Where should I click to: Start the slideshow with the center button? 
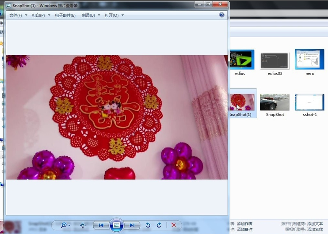tap(116, 225)
